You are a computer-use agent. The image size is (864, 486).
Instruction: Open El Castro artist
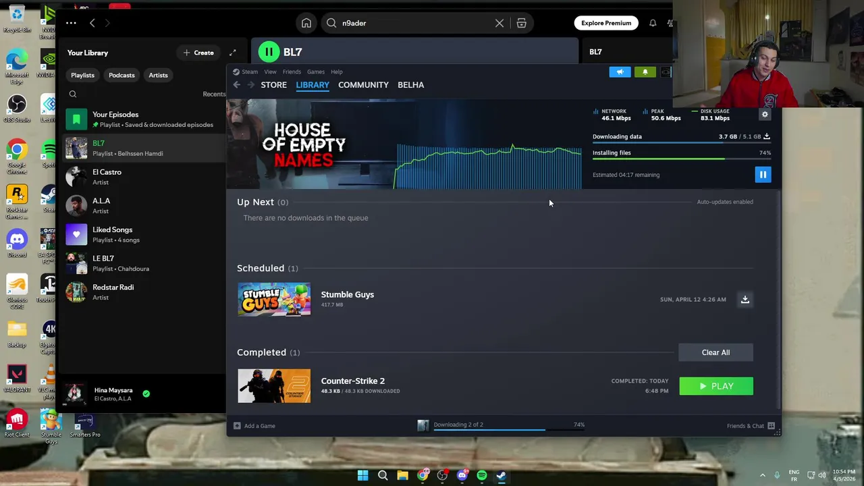[x=144, y=177]
